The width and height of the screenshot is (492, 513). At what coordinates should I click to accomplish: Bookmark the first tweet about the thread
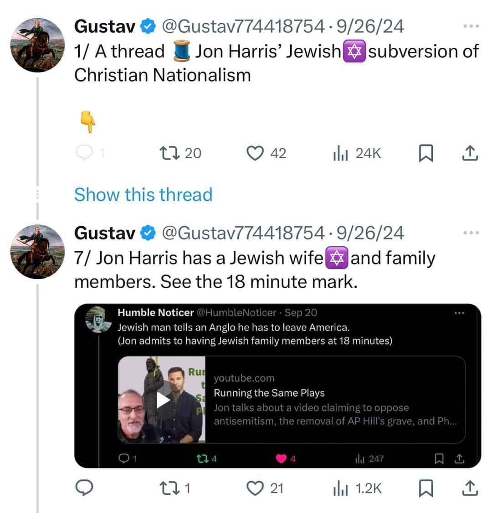[426, 153]
